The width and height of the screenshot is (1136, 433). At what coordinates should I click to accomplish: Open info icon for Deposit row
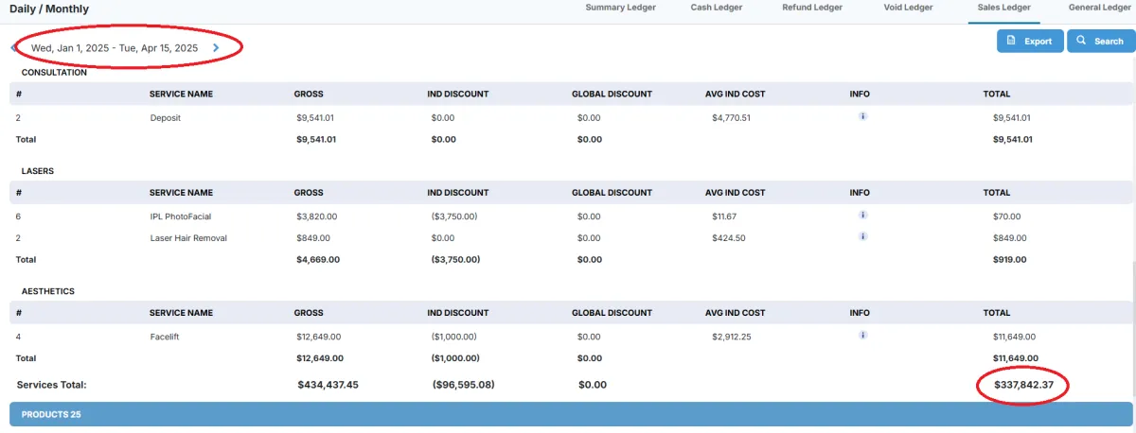[862, 116]
